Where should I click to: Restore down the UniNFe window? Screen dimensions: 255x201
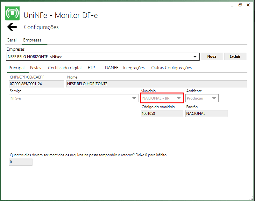point(240,5)
